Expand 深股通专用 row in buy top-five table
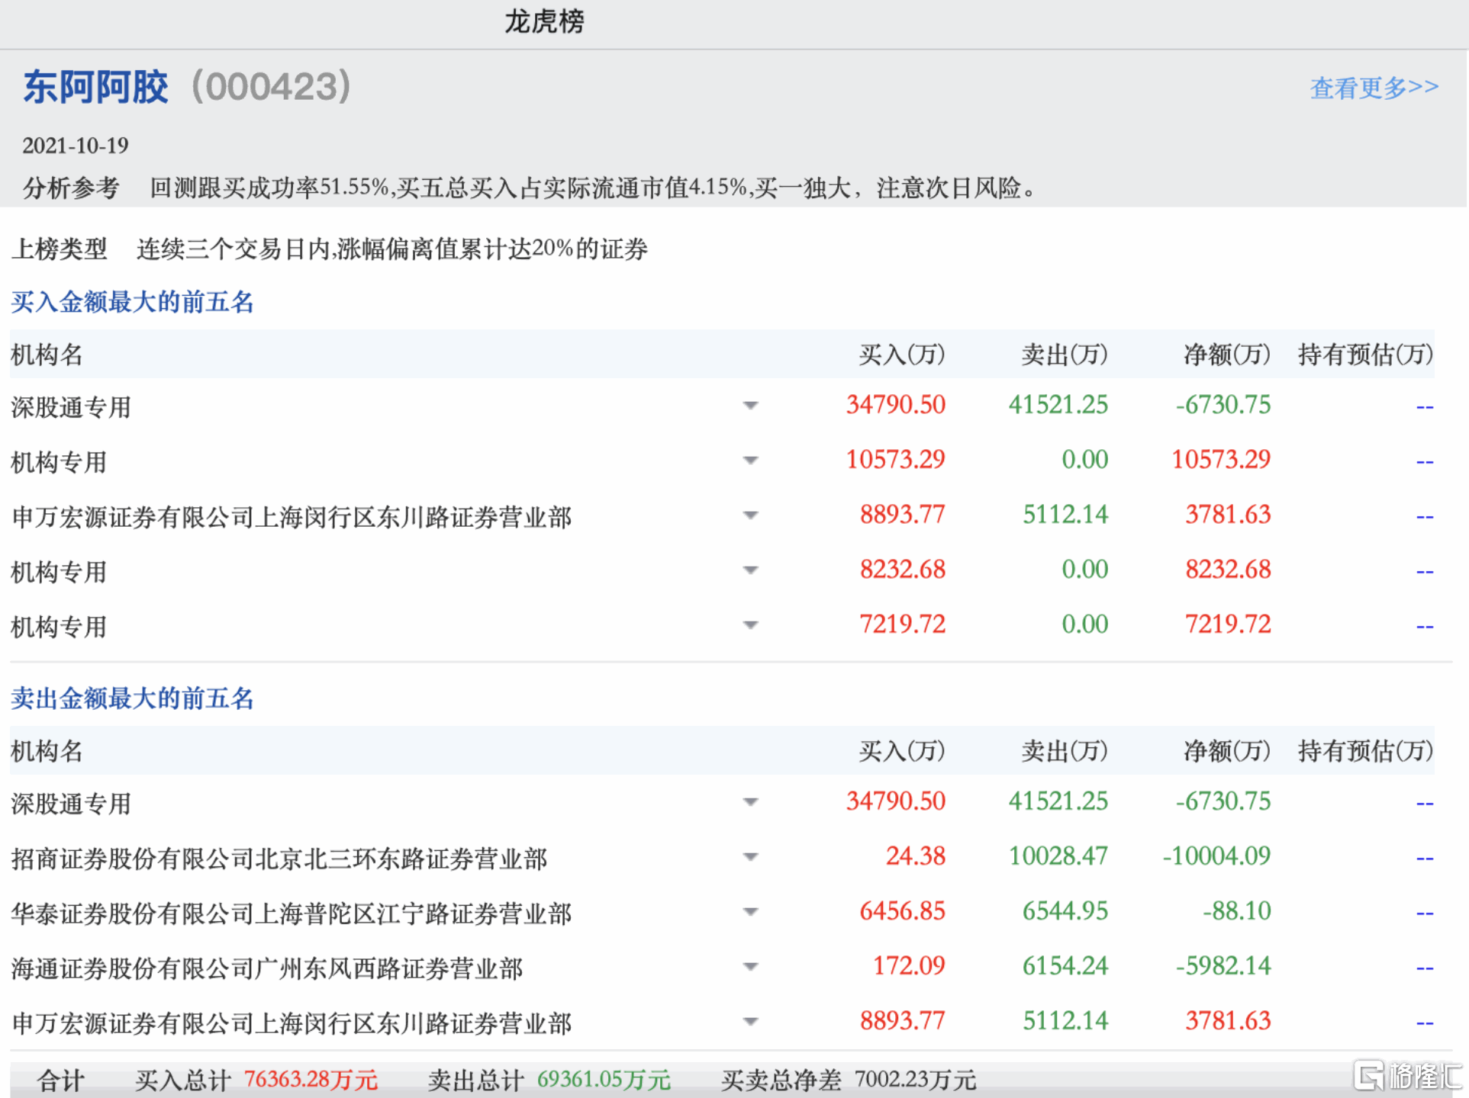Image resolution: width=1469 pixels, height=1098 pixels. 751,406
